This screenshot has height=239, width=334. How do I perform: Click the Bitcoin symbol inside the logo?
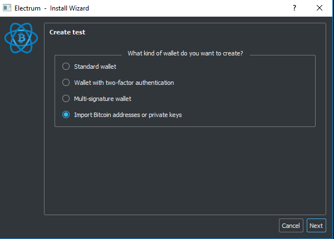pyautogui.click(x=20, y=37)
